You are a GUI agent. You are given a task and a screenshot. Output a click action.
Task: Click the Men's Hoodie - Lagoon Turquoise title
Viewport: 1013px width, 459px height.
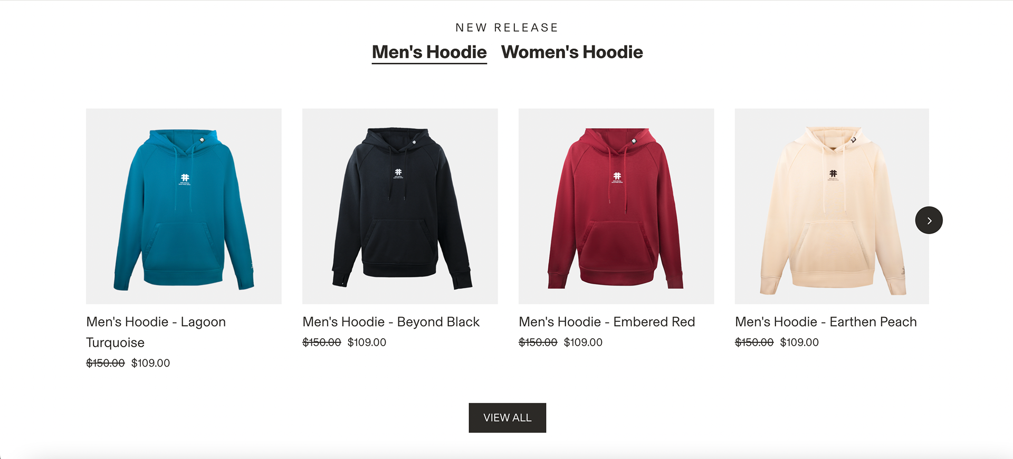click(156, 332)
